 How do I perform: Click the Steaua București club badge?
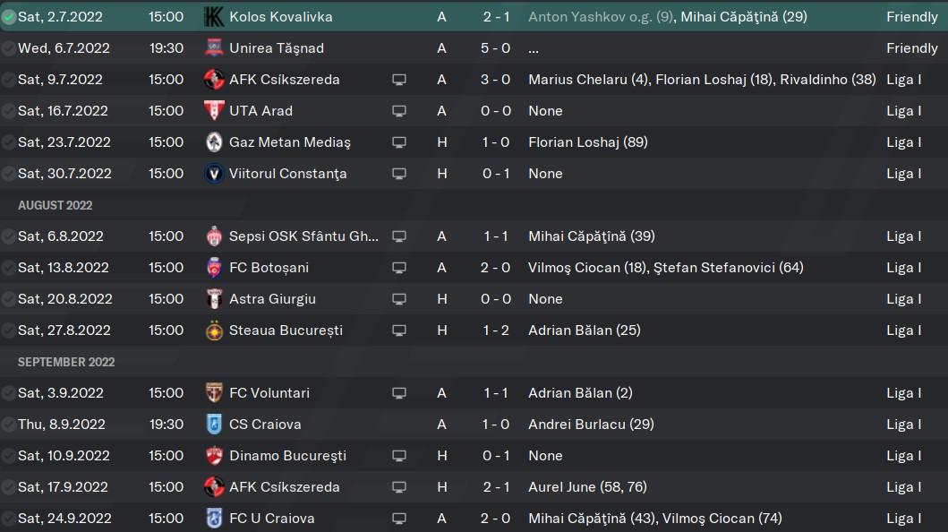tap(213, 330)
